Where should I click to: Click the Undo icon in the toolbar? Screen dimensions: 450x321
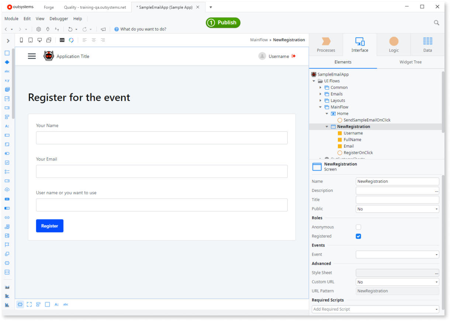click(70, 29)
